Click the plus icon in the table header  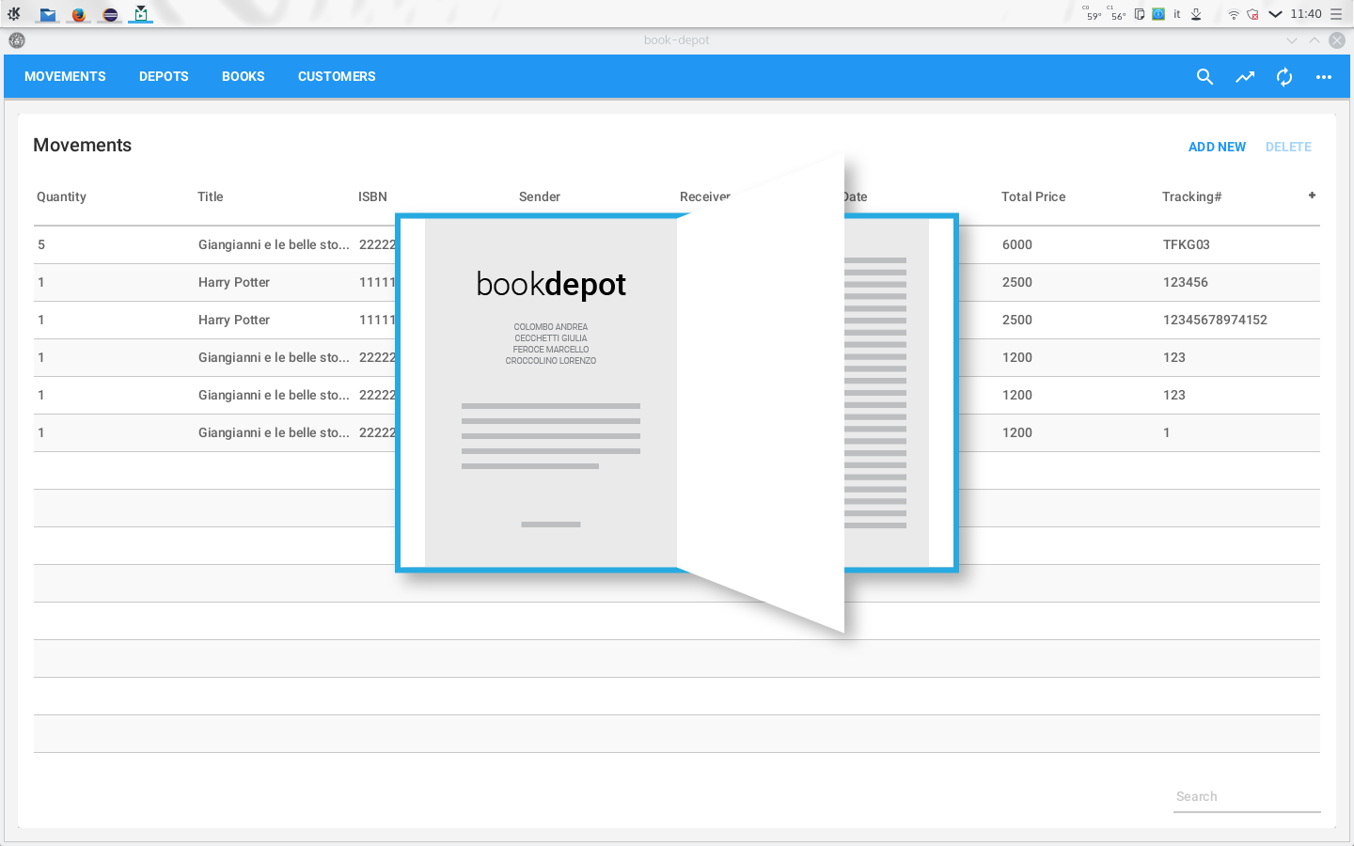(x=1312, y=196)
